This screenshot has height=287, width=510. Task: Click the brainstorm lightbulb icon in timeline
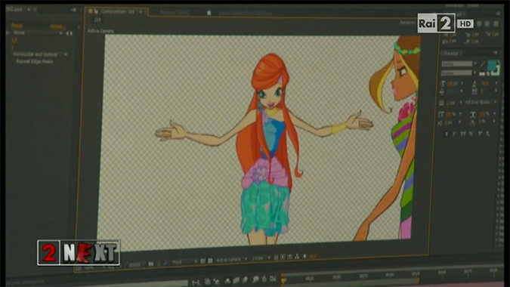click(255, 279)
